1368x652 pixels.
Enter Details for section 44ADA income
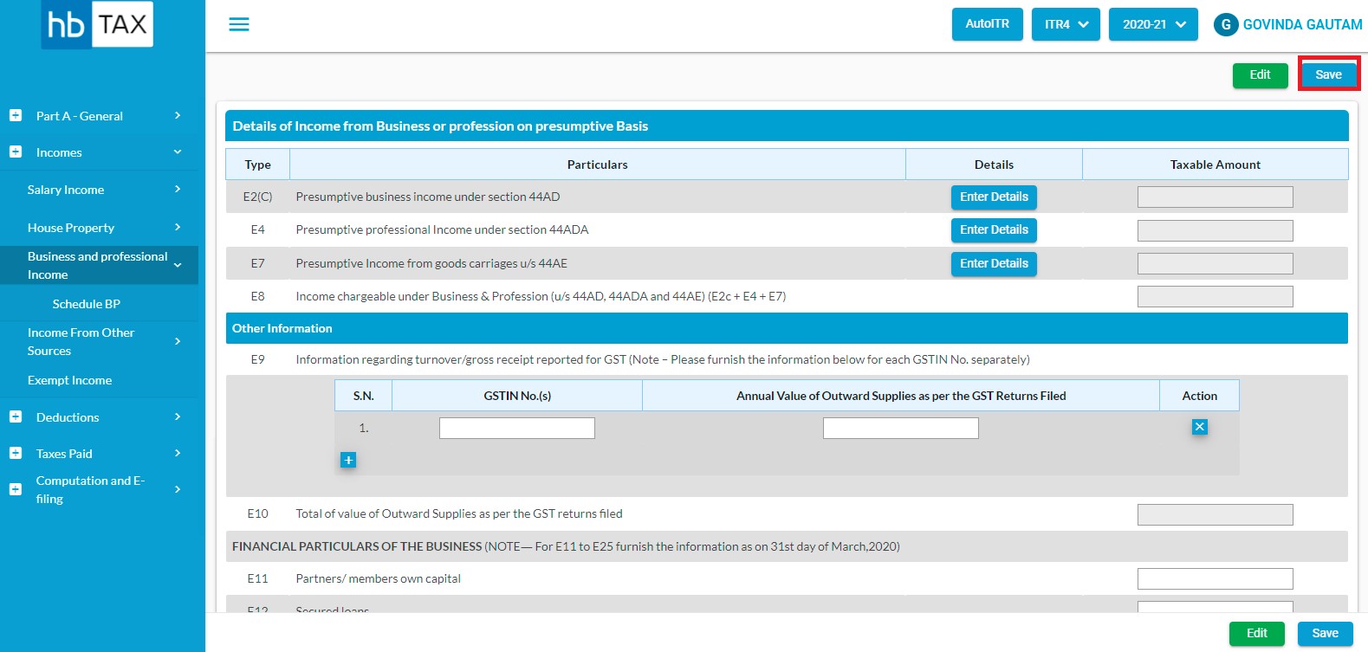994,230
